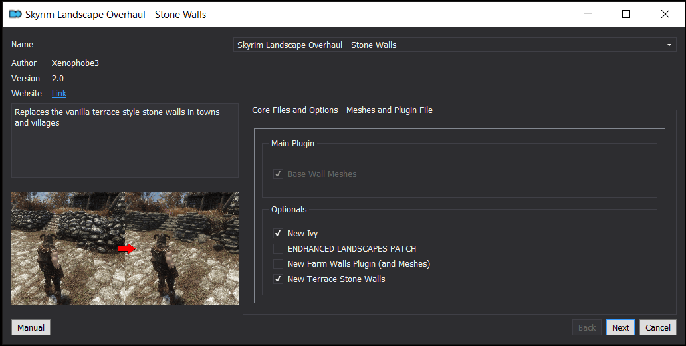Click the mod description text box
Screen dimensions: 686x346
click(x=125, y=140)
